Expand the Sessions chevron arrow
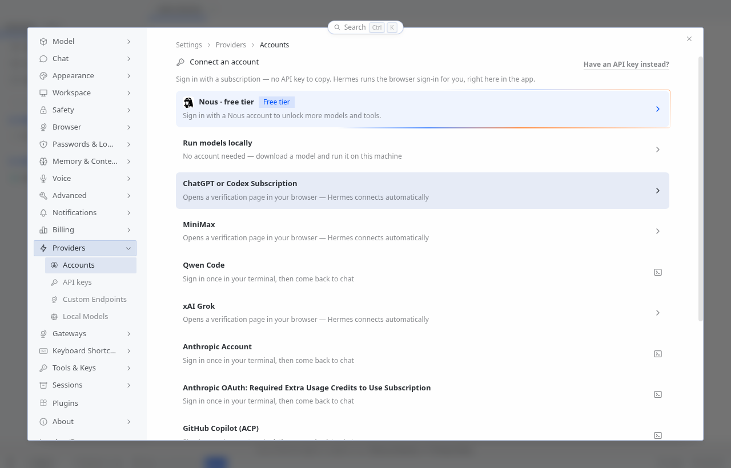 point(128,385)
